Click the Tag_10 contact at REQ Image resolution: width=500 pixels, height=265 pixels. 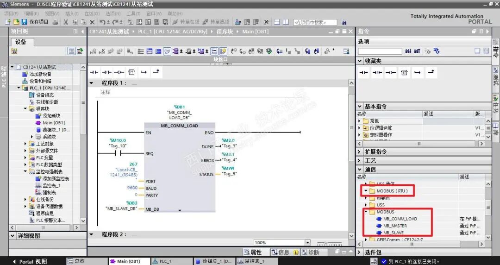pos(118,153)
